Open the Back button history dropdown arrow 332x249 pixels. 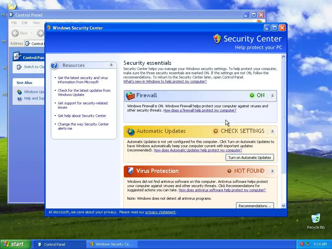pos(31,33)
